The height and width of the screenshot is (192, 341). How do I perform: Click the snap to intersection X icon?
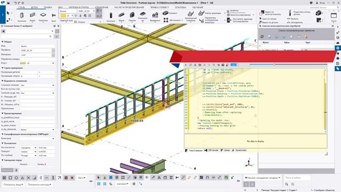pos(28,178)
